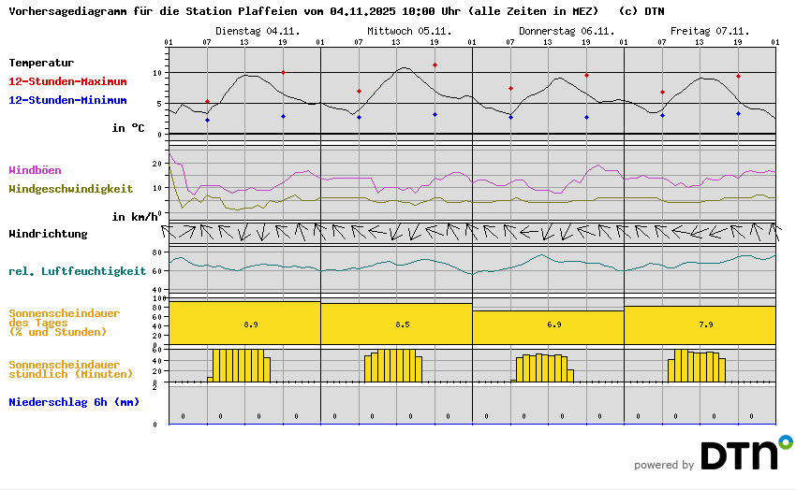Screen dimensions: 796x490
Task: Click the first wind direction arrow
Action: (170, 231)
